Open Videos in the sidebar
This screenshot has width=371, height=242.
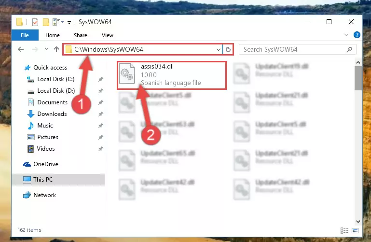[x=46, y=149]
